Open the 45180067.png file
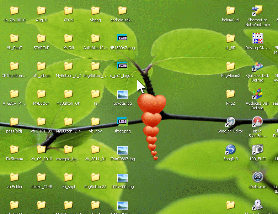This screenshot has width=278, height=214. pos(122,38)
